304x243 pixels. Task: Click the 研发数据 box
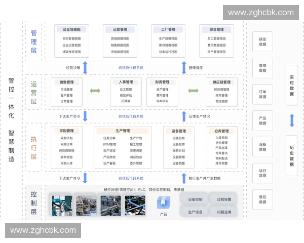coord(262,42)
